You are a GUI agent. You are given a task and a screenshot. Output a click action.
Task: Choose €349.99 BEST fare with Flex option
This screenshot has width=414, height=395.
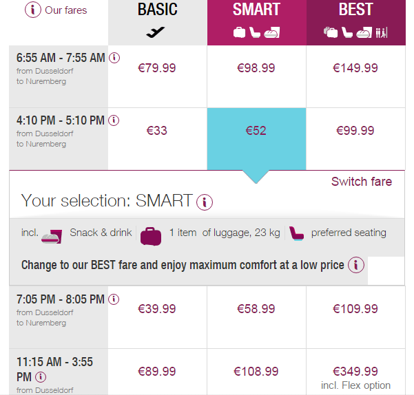coord(355,372)
